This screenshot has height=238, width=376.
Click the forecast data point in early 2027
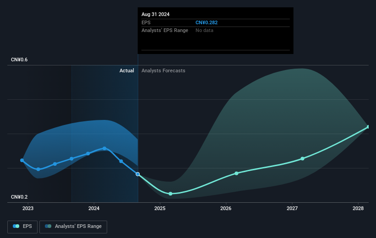(302, 159)
